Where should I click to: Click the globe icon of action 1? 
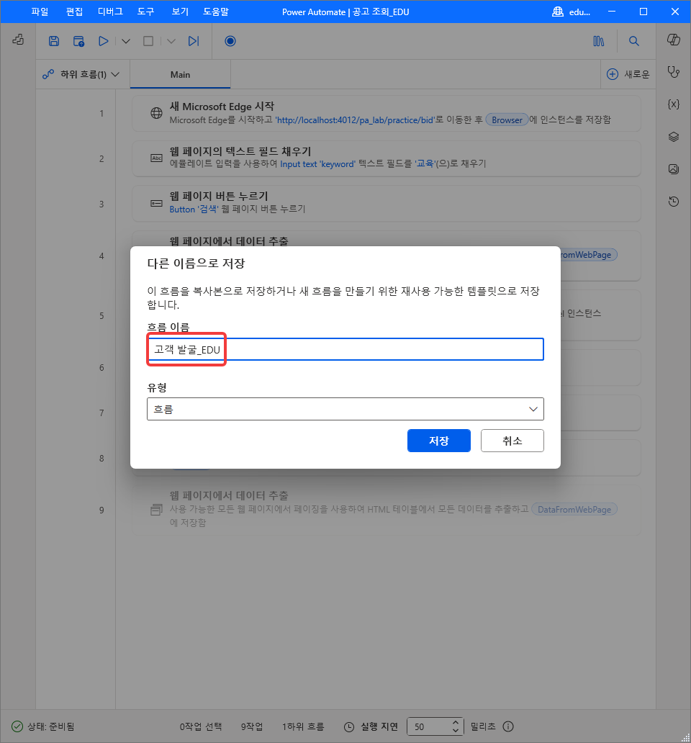tap(156, 113)
